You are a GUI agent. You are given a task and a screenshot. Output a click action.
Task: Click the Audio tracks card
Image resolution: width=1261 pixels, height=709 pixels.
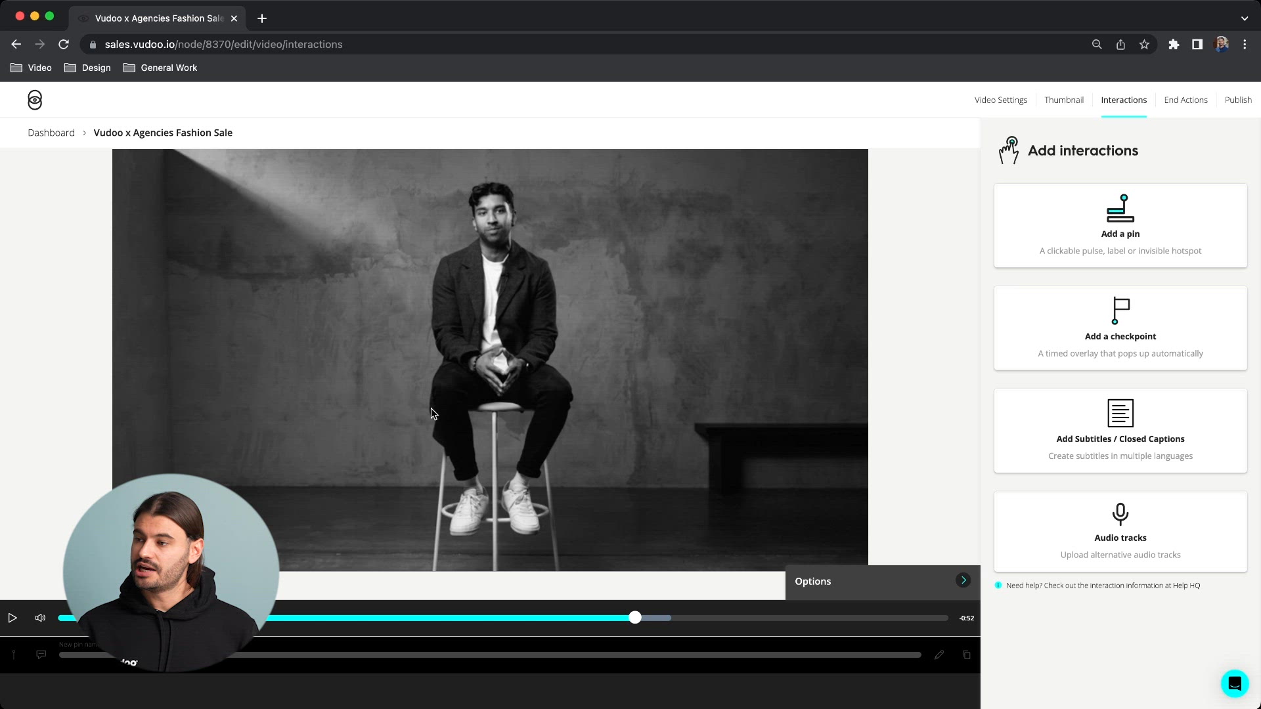point(1120,531)
